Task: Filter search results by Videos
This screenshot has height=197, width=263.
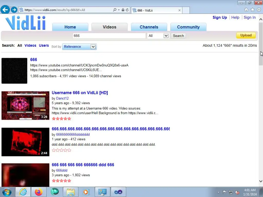Action: pos(30,45)
